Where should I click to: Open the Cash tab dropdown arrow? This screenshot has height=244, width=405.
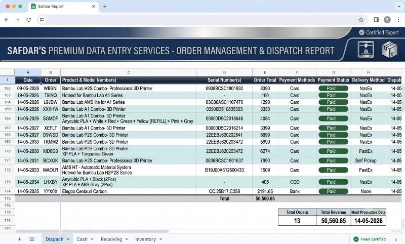point(92,239)
